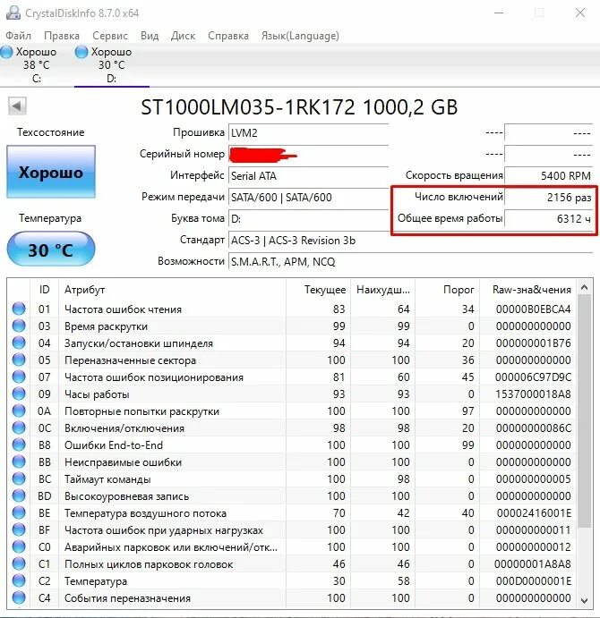The height and width of the screenshot is (618, 600).
Task: Click the blue status orb for drive D:
Action: 81,52
